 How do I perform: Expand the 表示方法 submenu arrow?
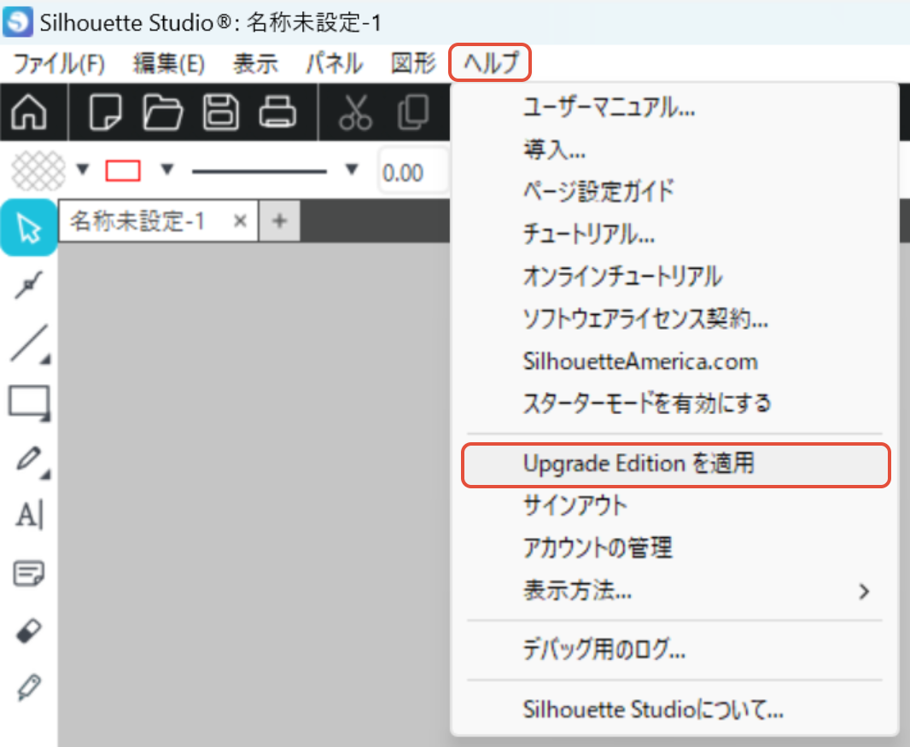pyautogui.click(x=864, y=592)
